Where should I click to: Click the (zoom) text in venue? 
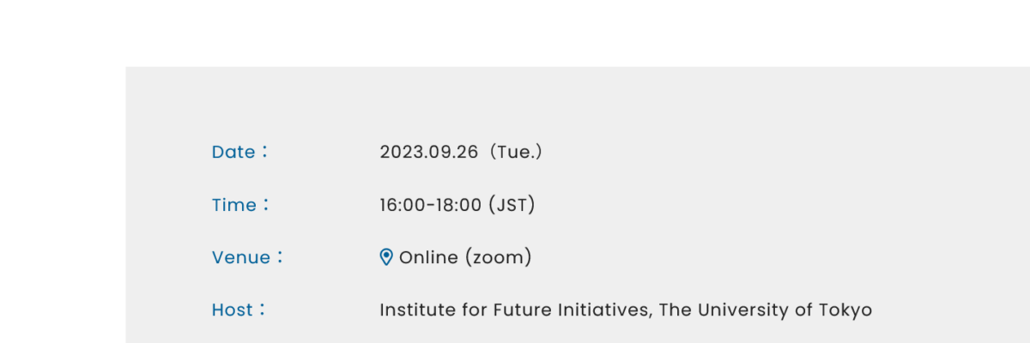pos(499,257)
